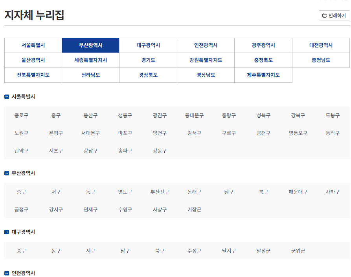Open the 금천구 link
351x277 pixels.
(x=263, y=133)
